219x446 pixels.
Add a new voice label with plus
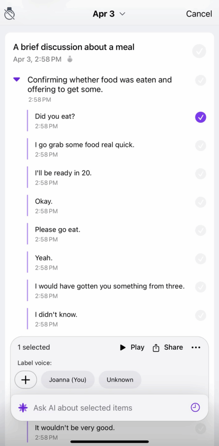coord(26,380)
